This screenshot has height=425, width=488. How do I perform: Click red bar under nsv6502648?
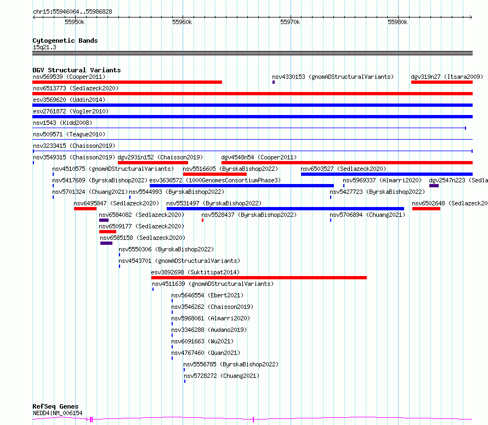(x=427, y=209)
